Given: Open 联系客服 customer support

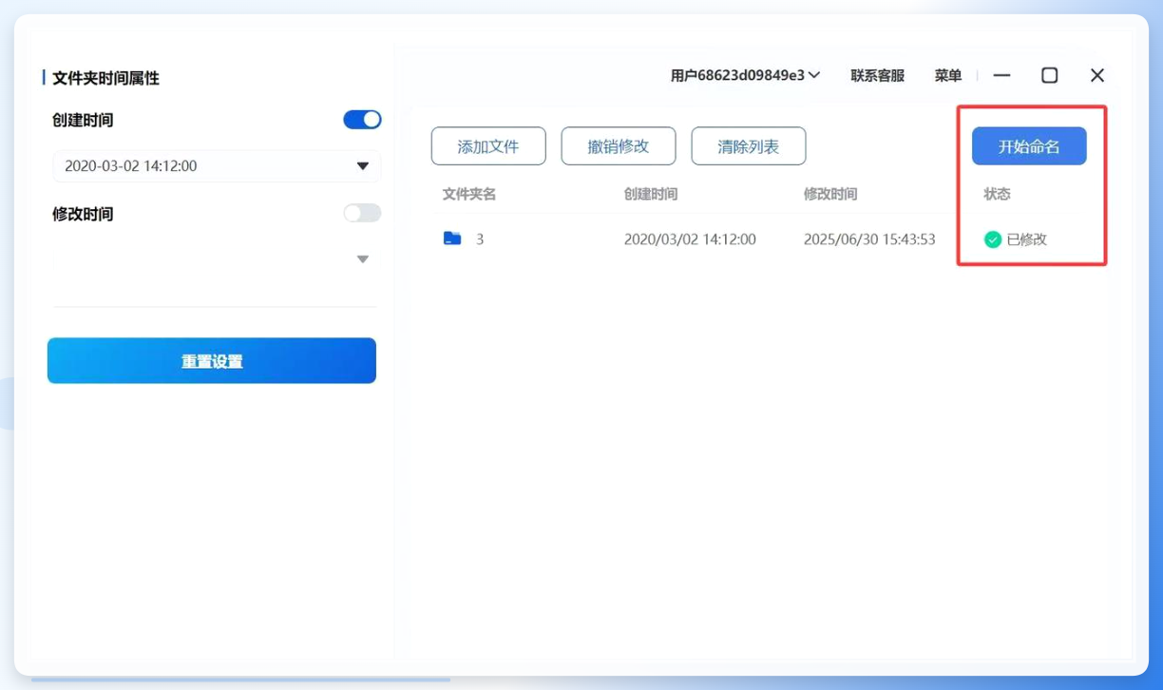Looking at the screenshot, I should click(877, 75).
